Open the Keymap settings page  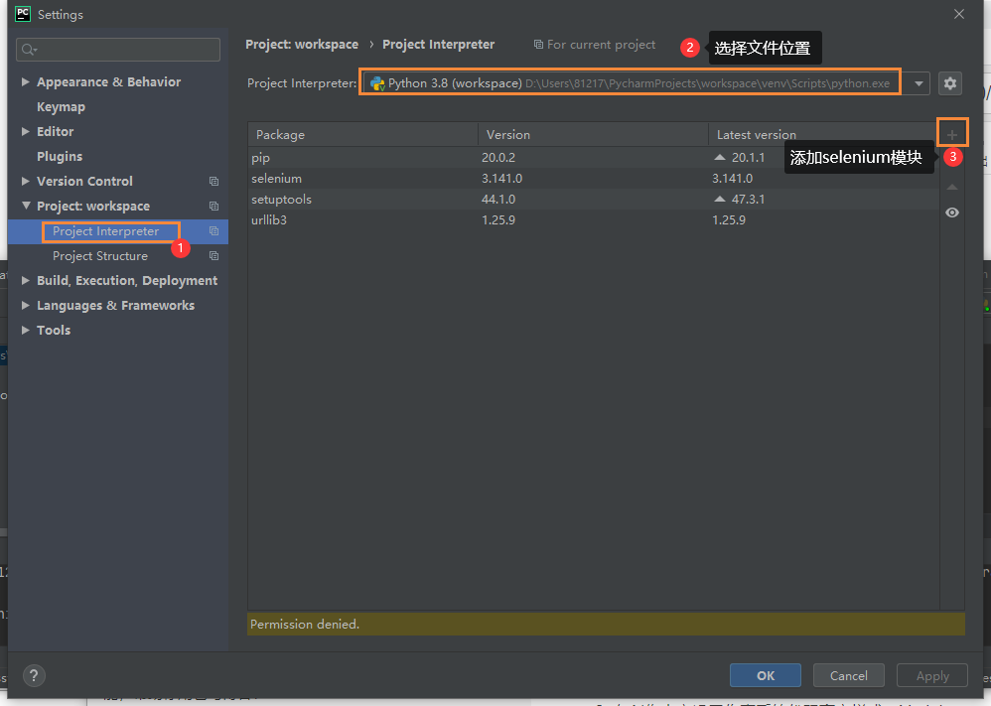61,107
